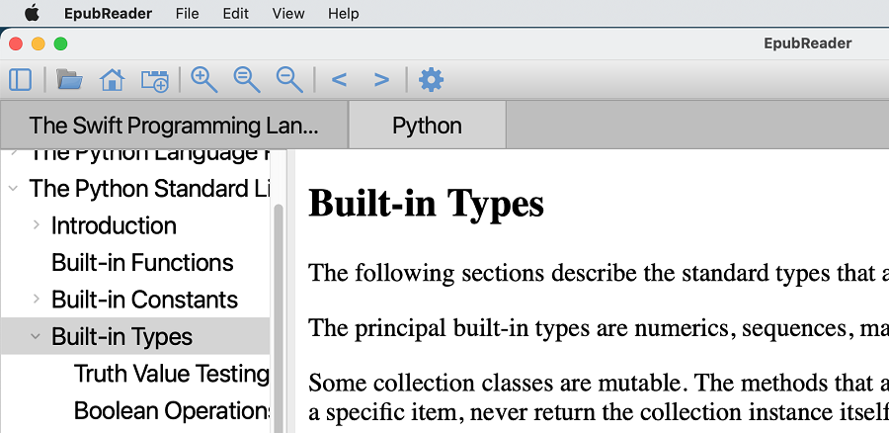889x433 pixels.
Task: Open the Truth Value Testing section
Action: click(x=172, y=374)
